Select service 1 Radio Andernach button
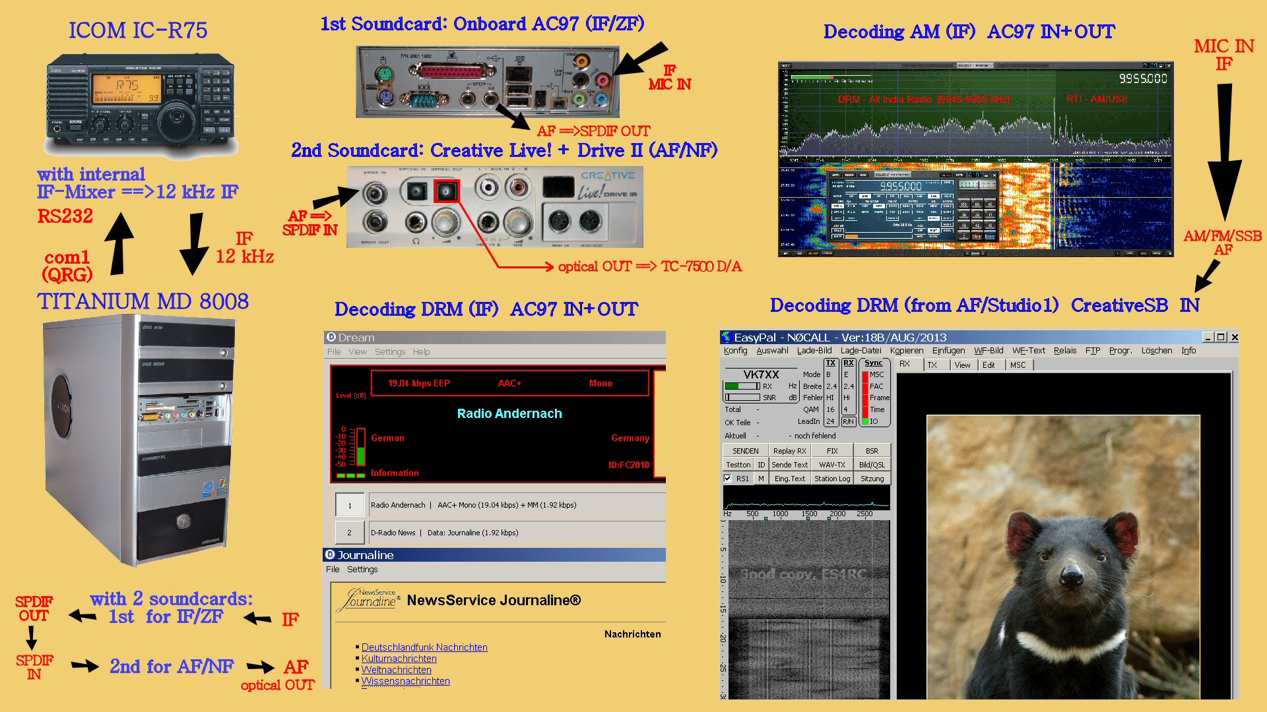The height and width of the screenshot is (712, 1267). pos(350,506)
